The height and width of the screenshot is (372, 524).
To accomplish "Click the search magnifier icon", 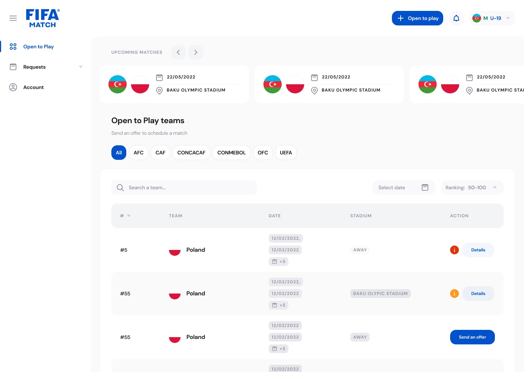I will point(120,187).
